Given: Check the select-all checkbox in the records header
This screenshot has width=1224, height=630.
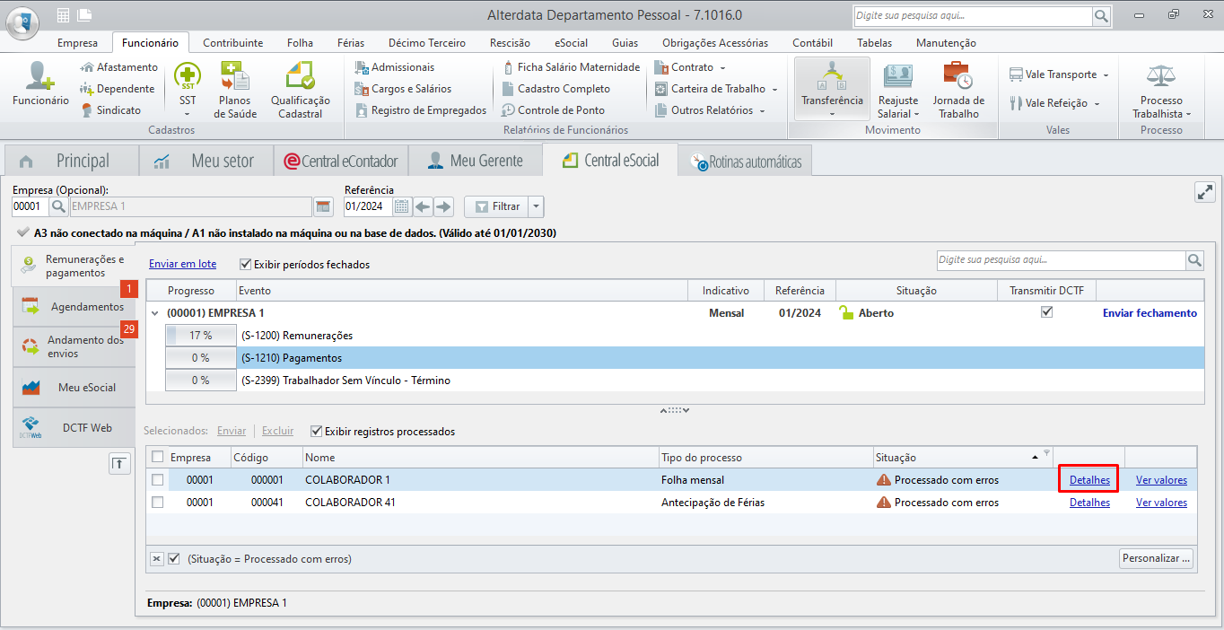Looking at the screenshot, I should pos(158,457).
